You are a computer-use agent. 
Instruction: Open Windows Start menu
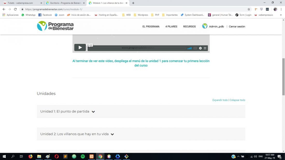tap(4, 156)
